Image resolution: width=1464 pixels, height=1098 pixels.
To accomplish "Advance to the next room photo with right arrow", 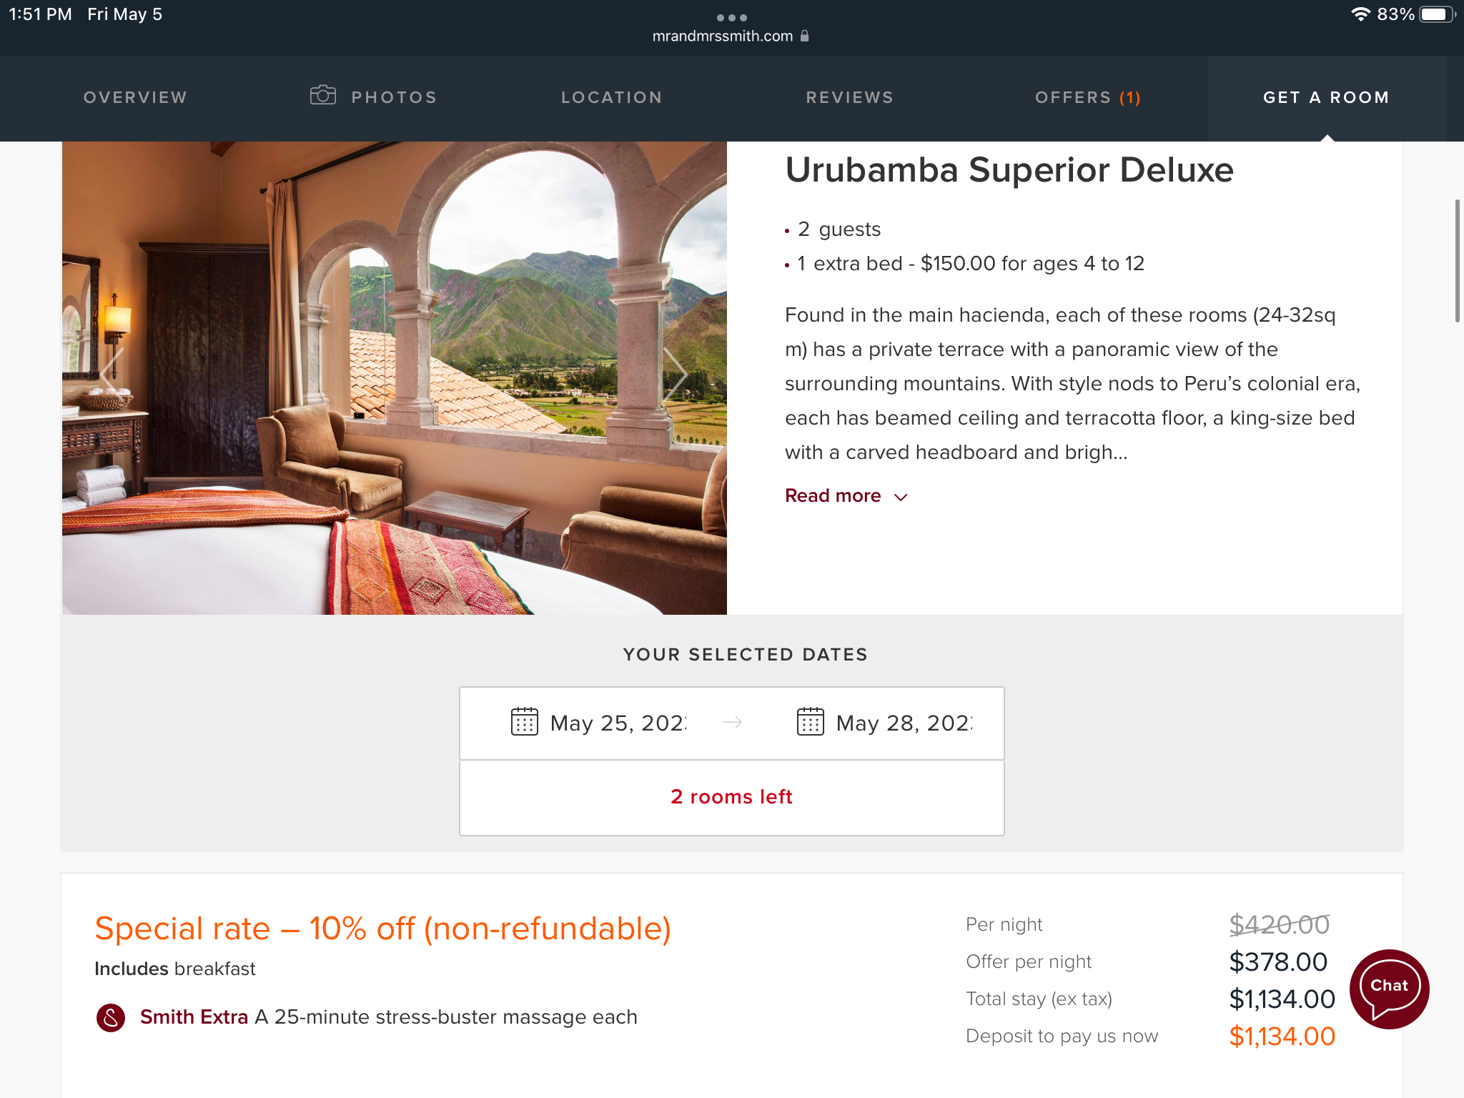I will click(x=676, y=374).
